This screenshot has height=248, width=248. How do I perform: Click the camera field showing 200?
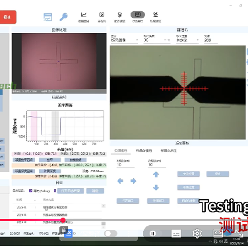[210, 40]
